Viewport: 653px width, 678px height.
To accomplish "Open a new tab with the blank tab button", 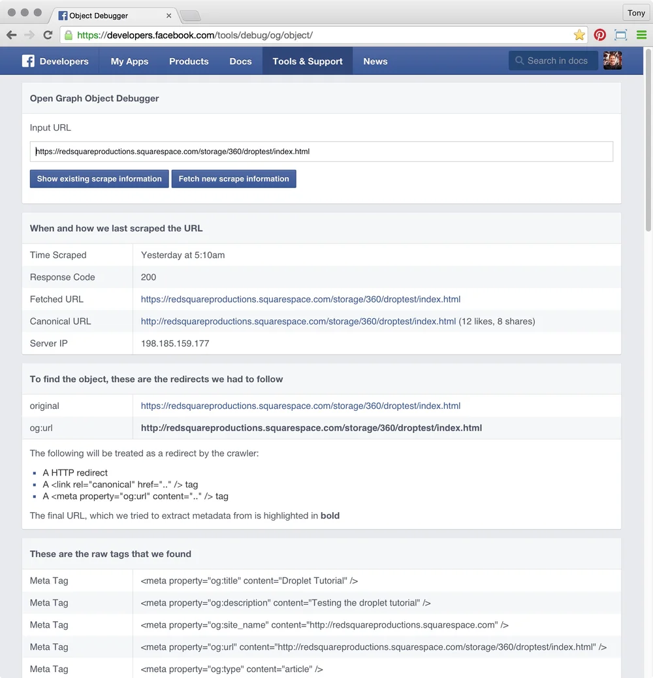I will point(190,16).
